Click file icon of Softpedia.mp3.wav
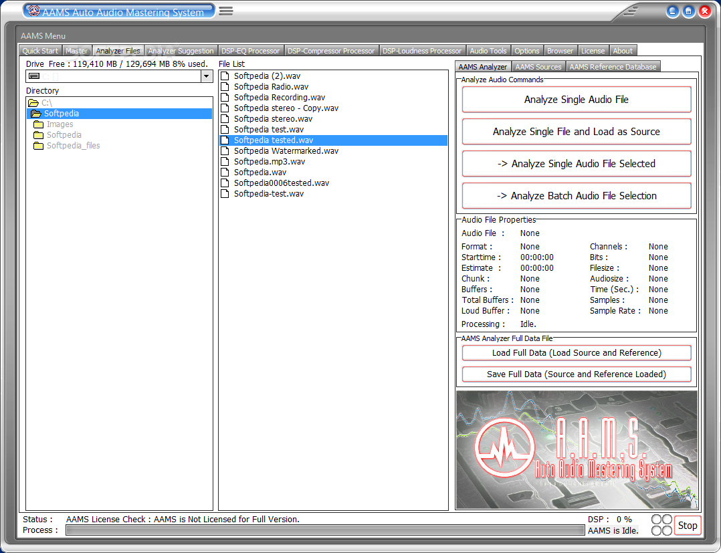Viewport: 721px width, 553px height. [x=225, y=161]
